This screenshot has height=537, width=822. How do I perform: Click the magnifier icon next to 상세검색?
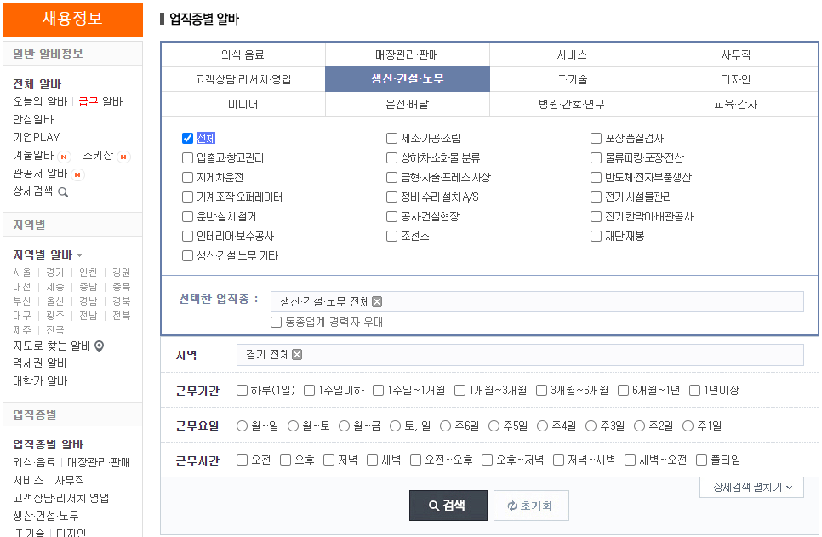coord(63,192)
